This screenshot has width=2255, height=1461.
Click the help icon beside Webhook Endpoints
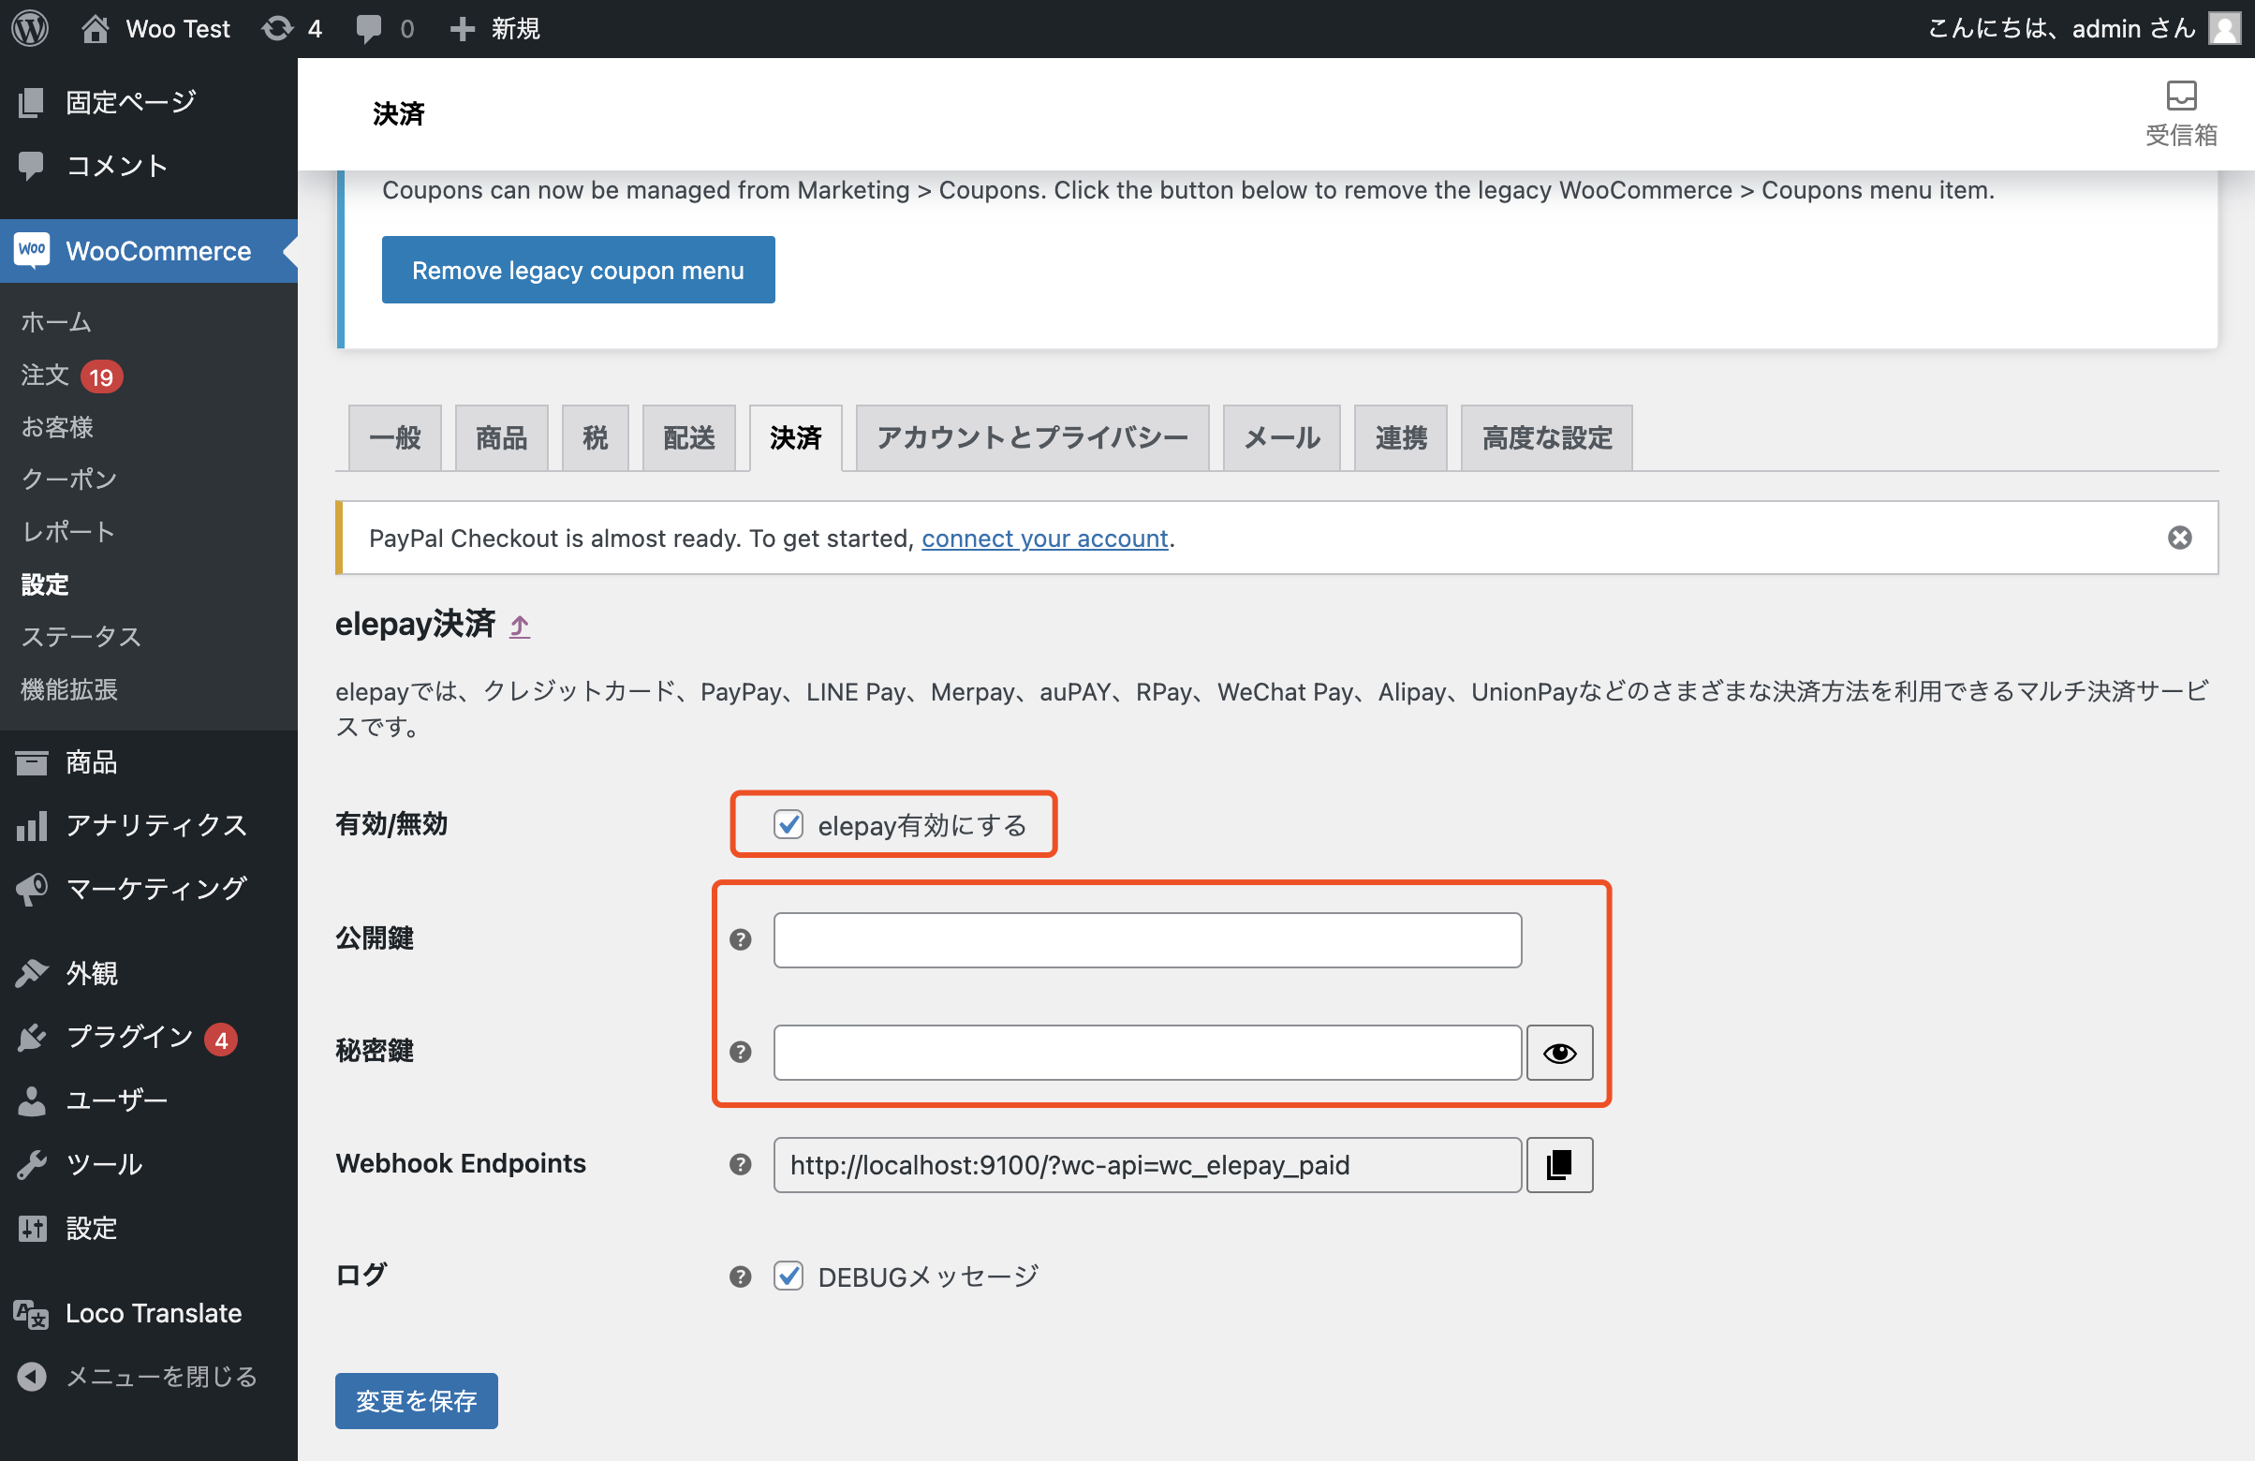pyautogui.click(x=740, y=1164)
